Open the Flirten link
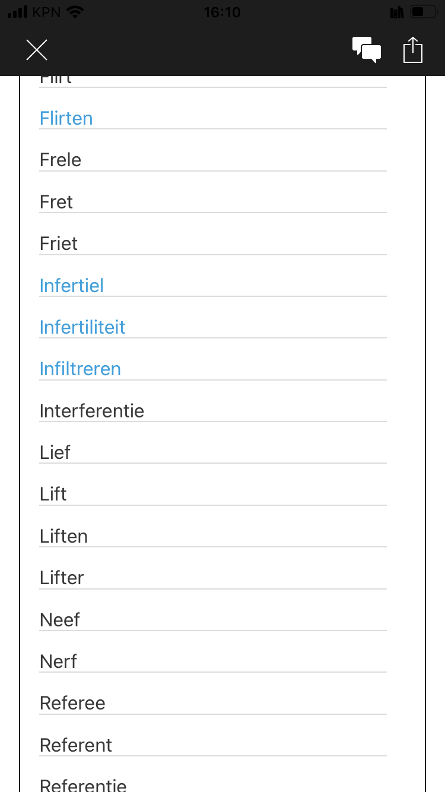445x792 pixels. tap(66, 118)
